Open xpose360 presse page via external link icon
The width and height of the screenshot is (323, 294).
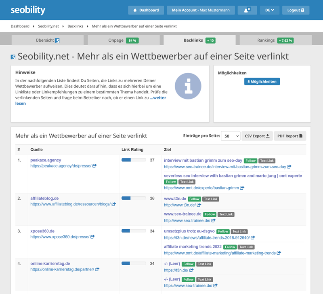point(93,236)
